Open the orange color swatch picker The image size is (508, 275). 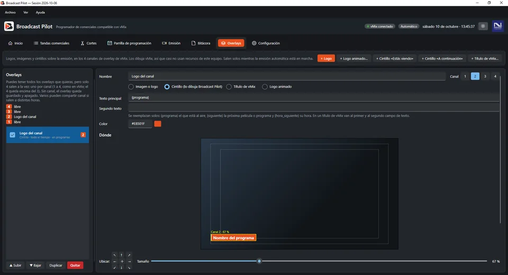point(158,124)
